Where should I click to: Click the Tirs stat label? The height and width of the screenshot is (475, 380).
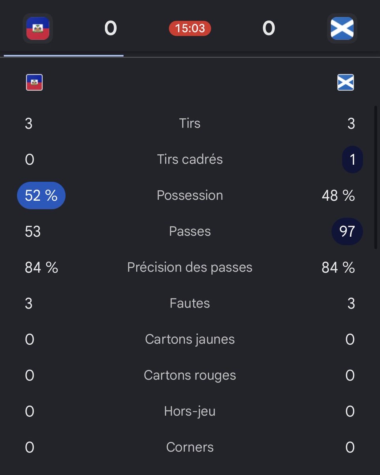190,123
